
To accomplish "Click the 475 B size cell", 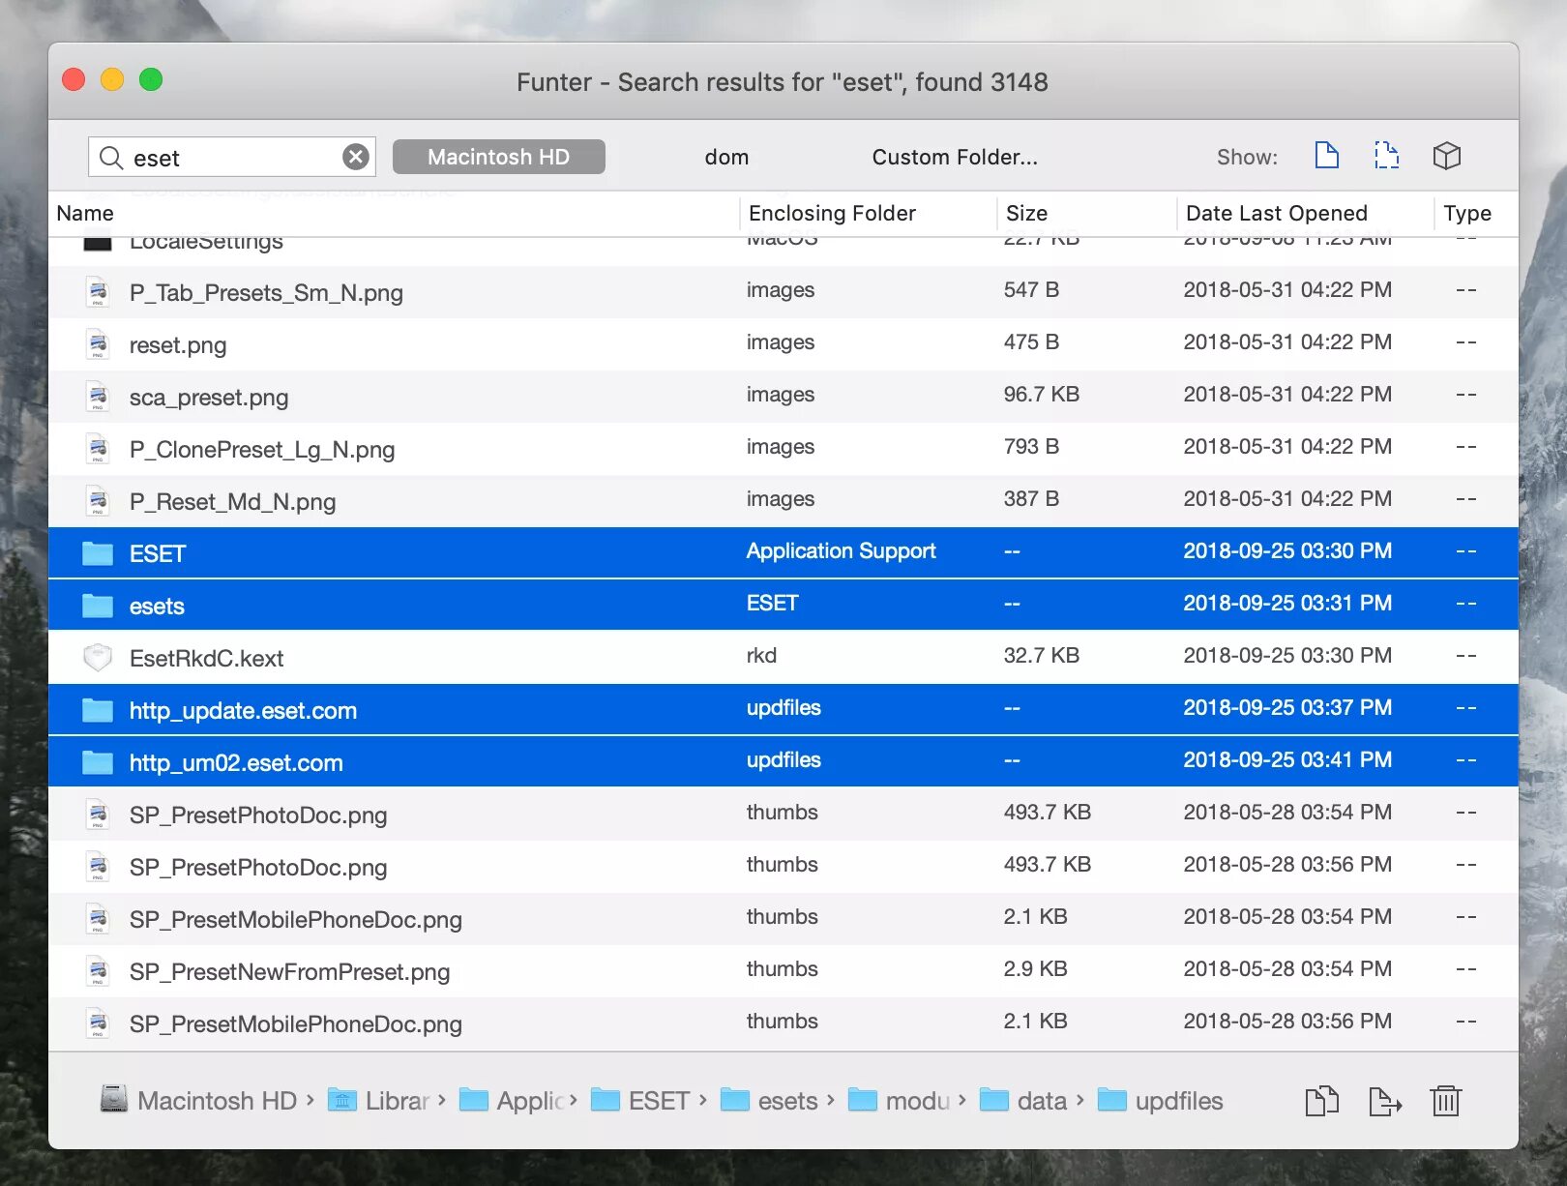I will coord(1031,342).
